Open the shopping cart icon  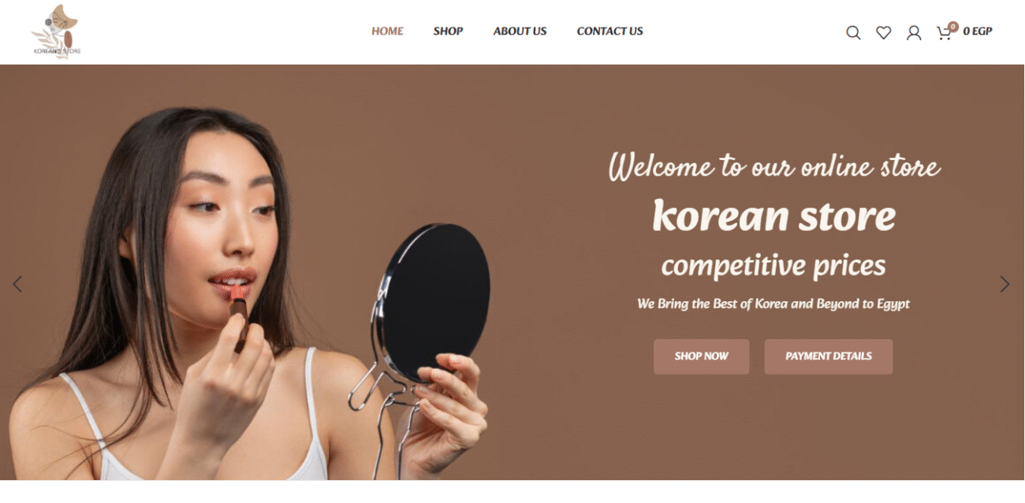(x=943, y=33)
